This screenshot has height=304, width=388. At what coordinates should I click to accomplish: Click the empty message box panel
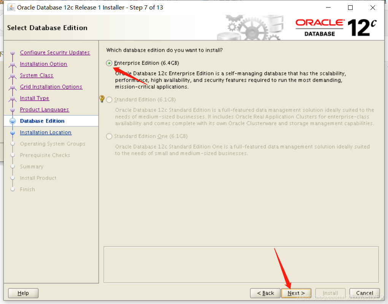coord(241,265)
